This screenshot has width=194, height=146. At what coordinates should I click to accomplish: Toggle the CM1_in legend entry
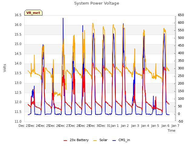pos(121,140)
